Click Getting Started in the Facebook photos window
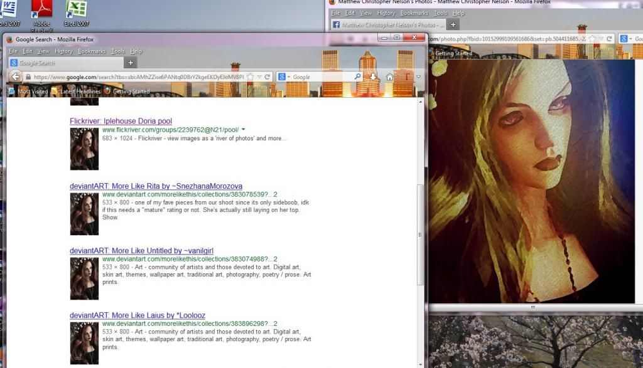The width and height of the screenshot is (643, 368). [453, 53]
